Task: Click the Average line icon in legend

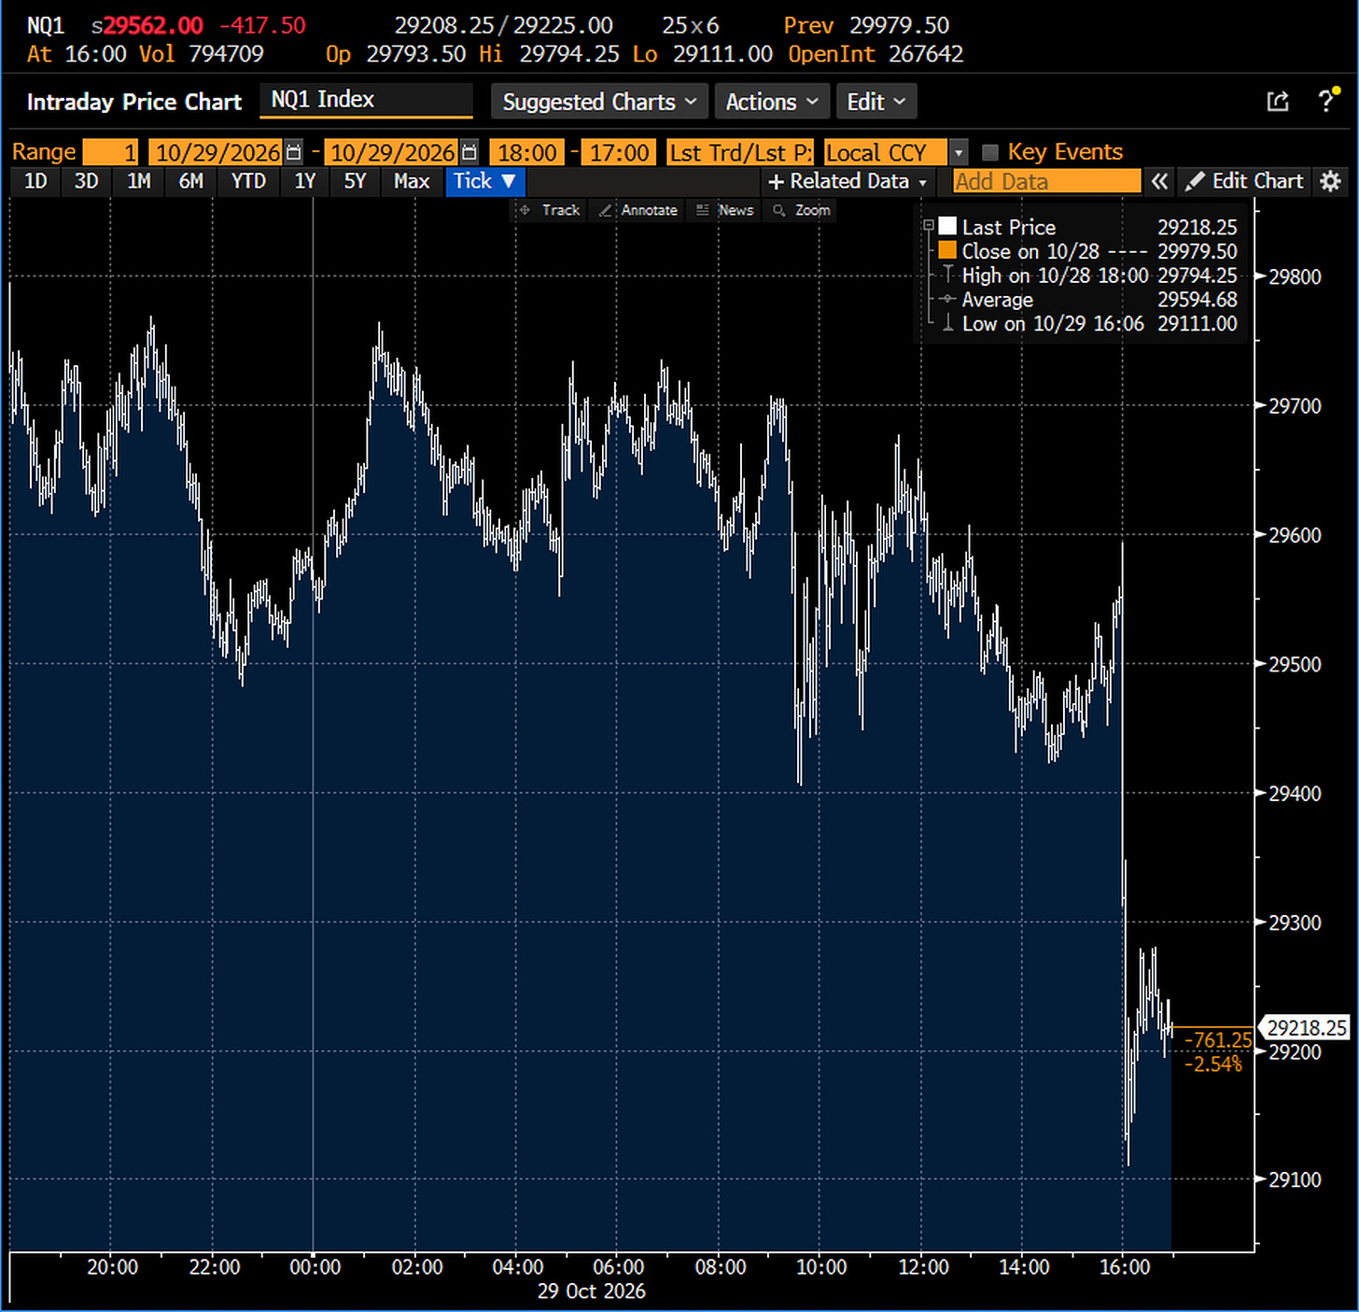Action: coord(947,299)
